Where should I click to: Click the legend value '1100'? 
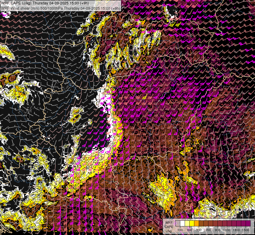(x=227, y=230)
